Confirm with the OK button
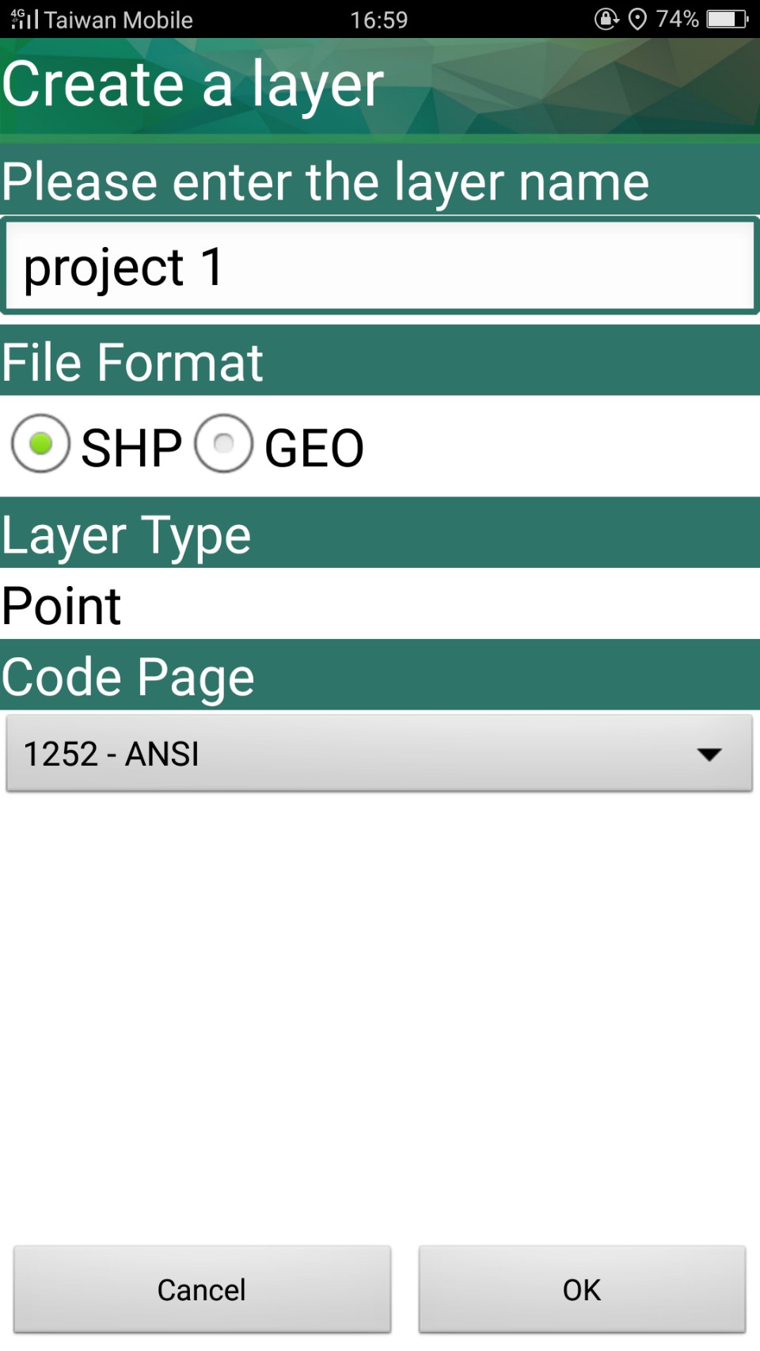The height and width of the screenshot is (1351, 760). click(582, 1289)
